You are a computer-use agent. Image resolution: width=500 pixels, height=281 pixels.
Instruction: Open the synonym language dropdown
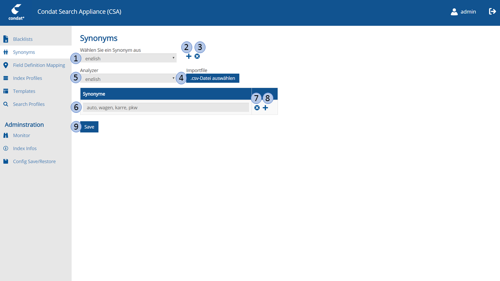click(129, 58)
